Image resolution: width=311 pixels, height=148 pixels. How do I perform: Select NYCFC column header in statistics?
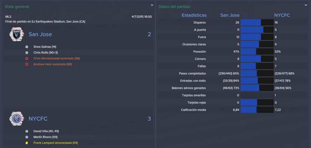coord(282,15)
